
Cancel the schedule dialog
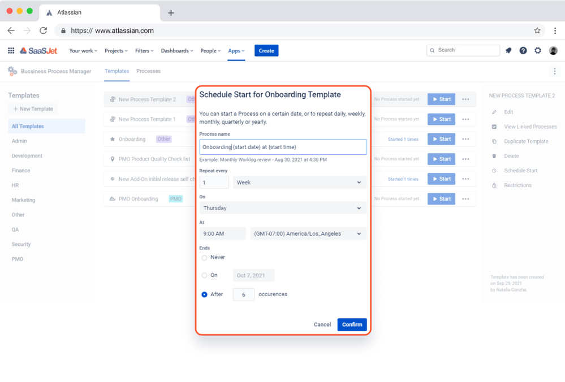point(322,324)
